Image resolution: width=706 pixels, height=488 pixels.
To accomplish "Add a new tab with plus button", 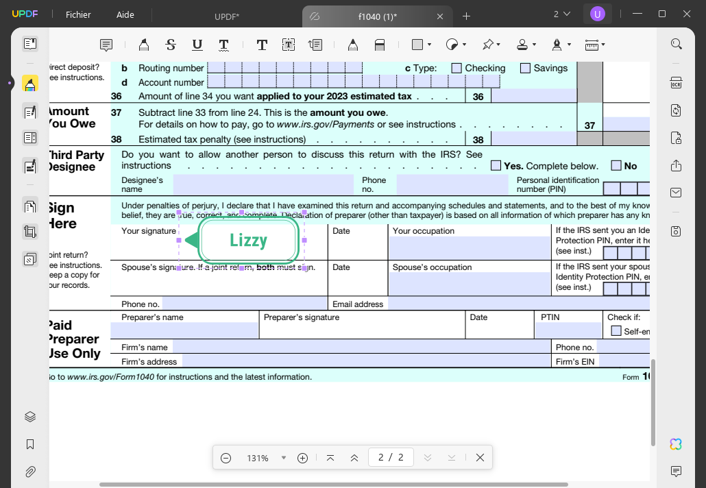I will 467,16.
